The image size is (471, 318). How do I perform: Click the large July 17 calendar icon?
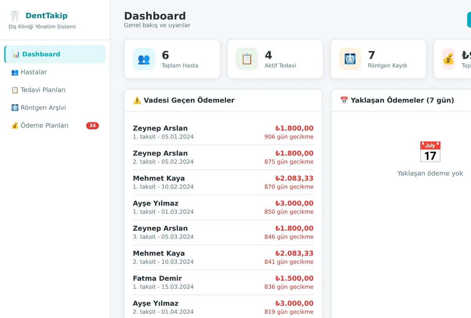point(430,152)
